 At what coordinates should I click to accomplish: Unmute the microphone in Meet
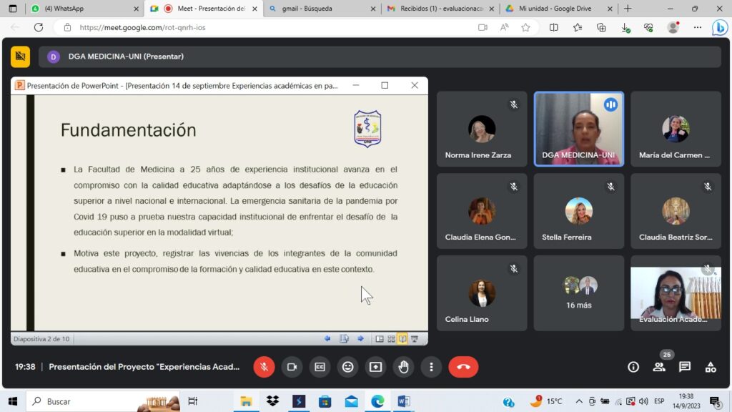coord(264,367)
